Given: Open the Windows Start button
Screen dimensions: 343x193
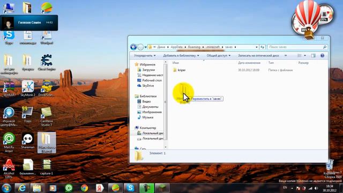Looking at the screenshot, I should point(6,188).
